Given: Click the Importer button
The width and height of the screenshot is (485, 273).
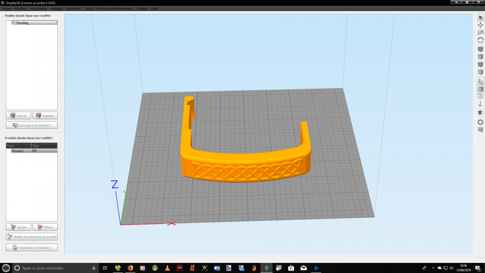Looking at the screenshot, I should click(18, 115).
